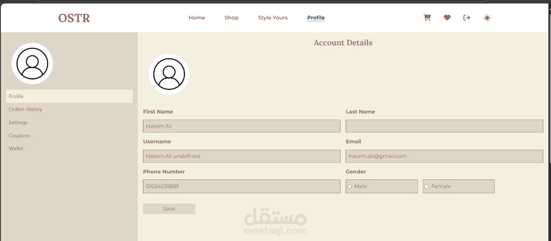
Task: Click the Username input field
Action: (241, 156)
